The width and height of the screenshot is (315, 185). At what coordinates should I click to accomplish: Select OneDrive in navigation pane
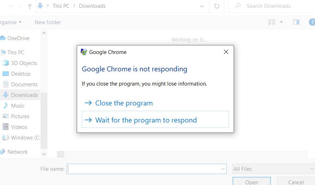(18, 38)
